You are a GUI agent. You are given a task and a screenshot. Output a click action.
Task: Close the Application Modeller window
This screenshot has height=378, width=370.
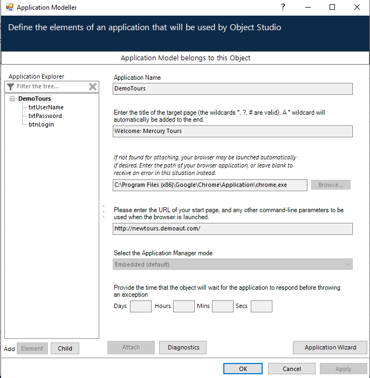coord(357,7)
